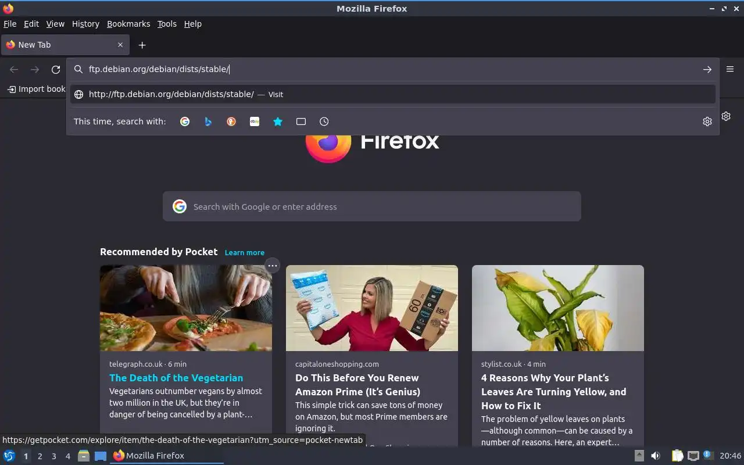The image size is (744, 465).
Task: Go back to the previous page
Action: pos(14,69)
